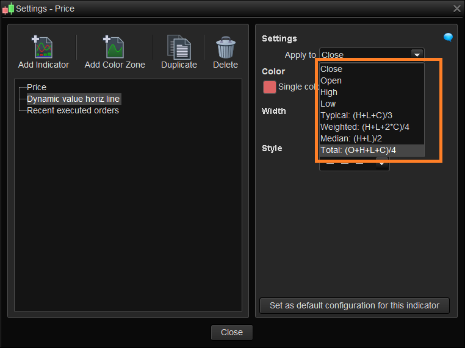Click the Delete trash can icon

pos(226,48)
